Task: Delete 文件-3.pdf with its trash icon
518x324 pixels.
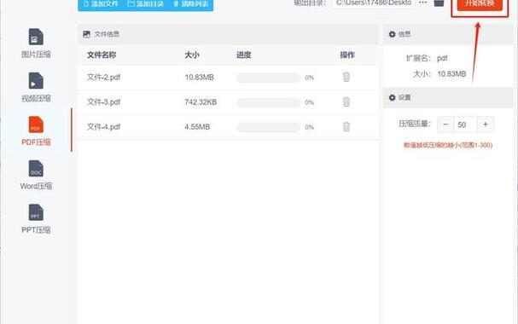Action: click(346, 102)
